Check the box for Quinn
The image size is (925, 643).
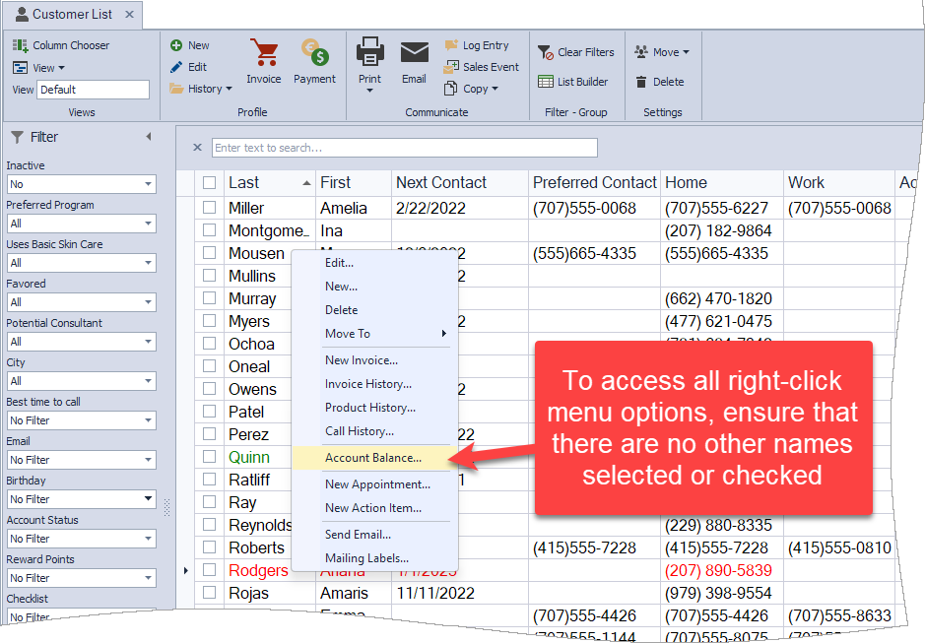point(210,457)
